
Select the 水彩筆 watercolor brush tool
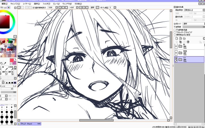click(x=11, y=68)
